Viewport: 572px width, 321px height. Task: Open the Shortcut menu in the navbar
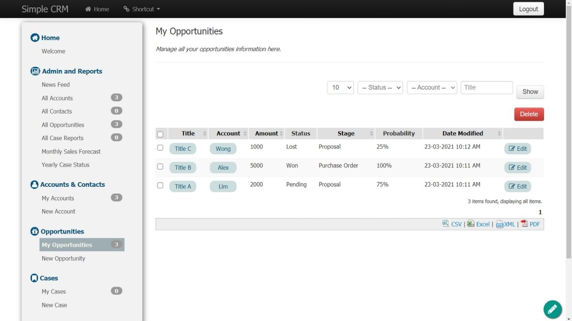click(142, 9)
